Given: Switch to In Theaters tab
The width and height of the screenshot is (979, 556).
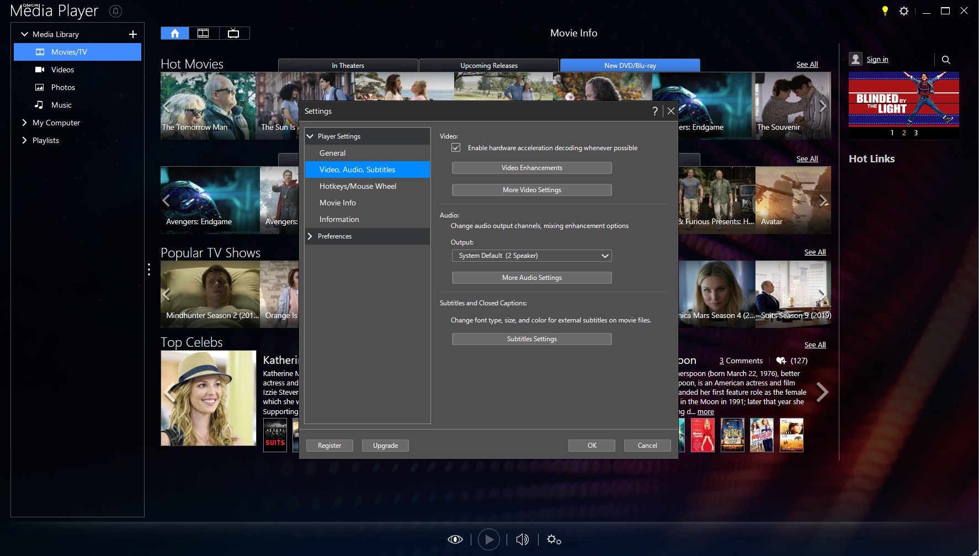Looking at the screenshot, I should click(348, 65).
